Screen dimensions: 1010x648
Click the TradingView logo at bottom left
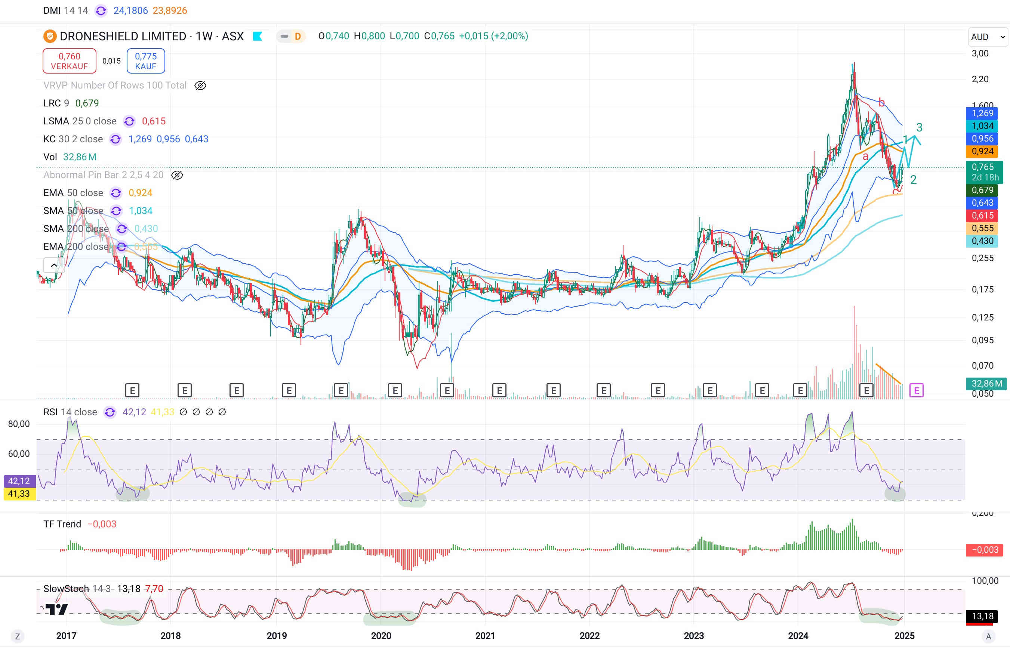[x=56, y=609]
